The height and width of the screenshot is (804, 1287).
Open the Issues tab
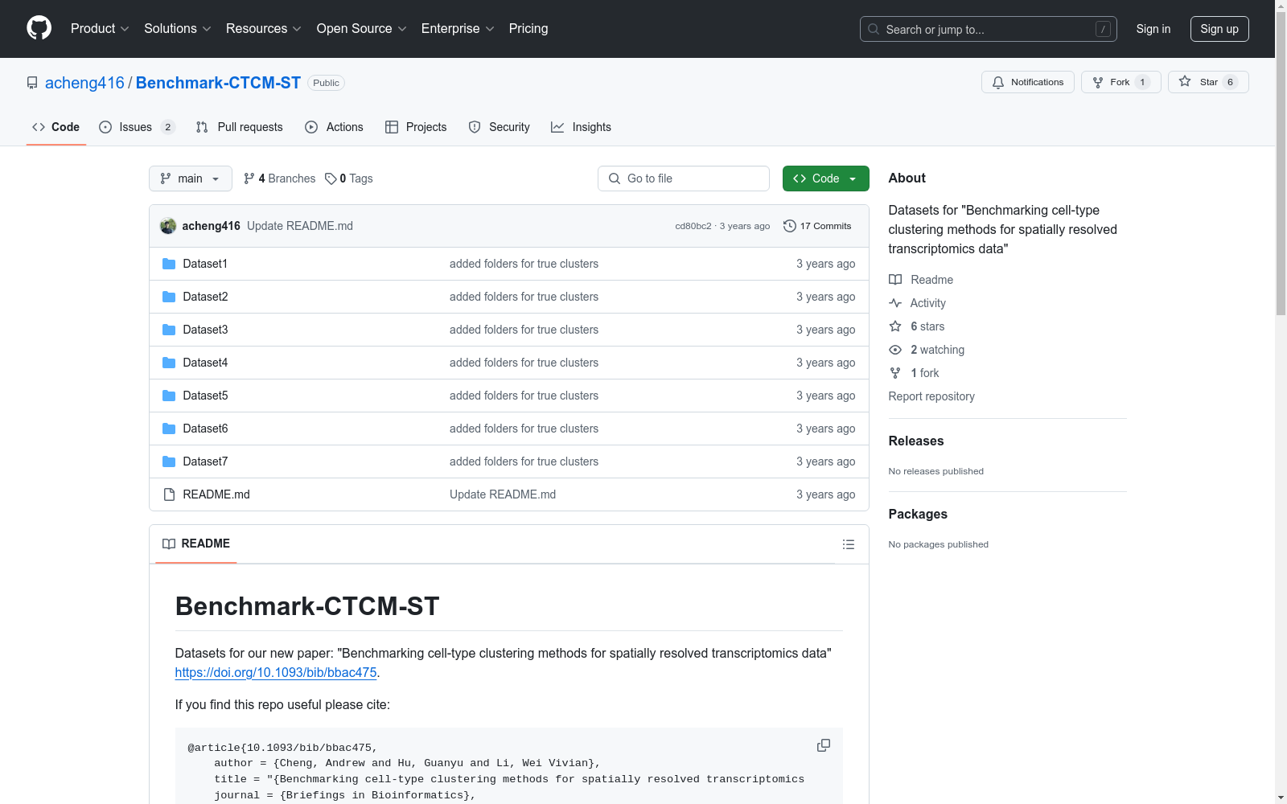click(137, 127)
